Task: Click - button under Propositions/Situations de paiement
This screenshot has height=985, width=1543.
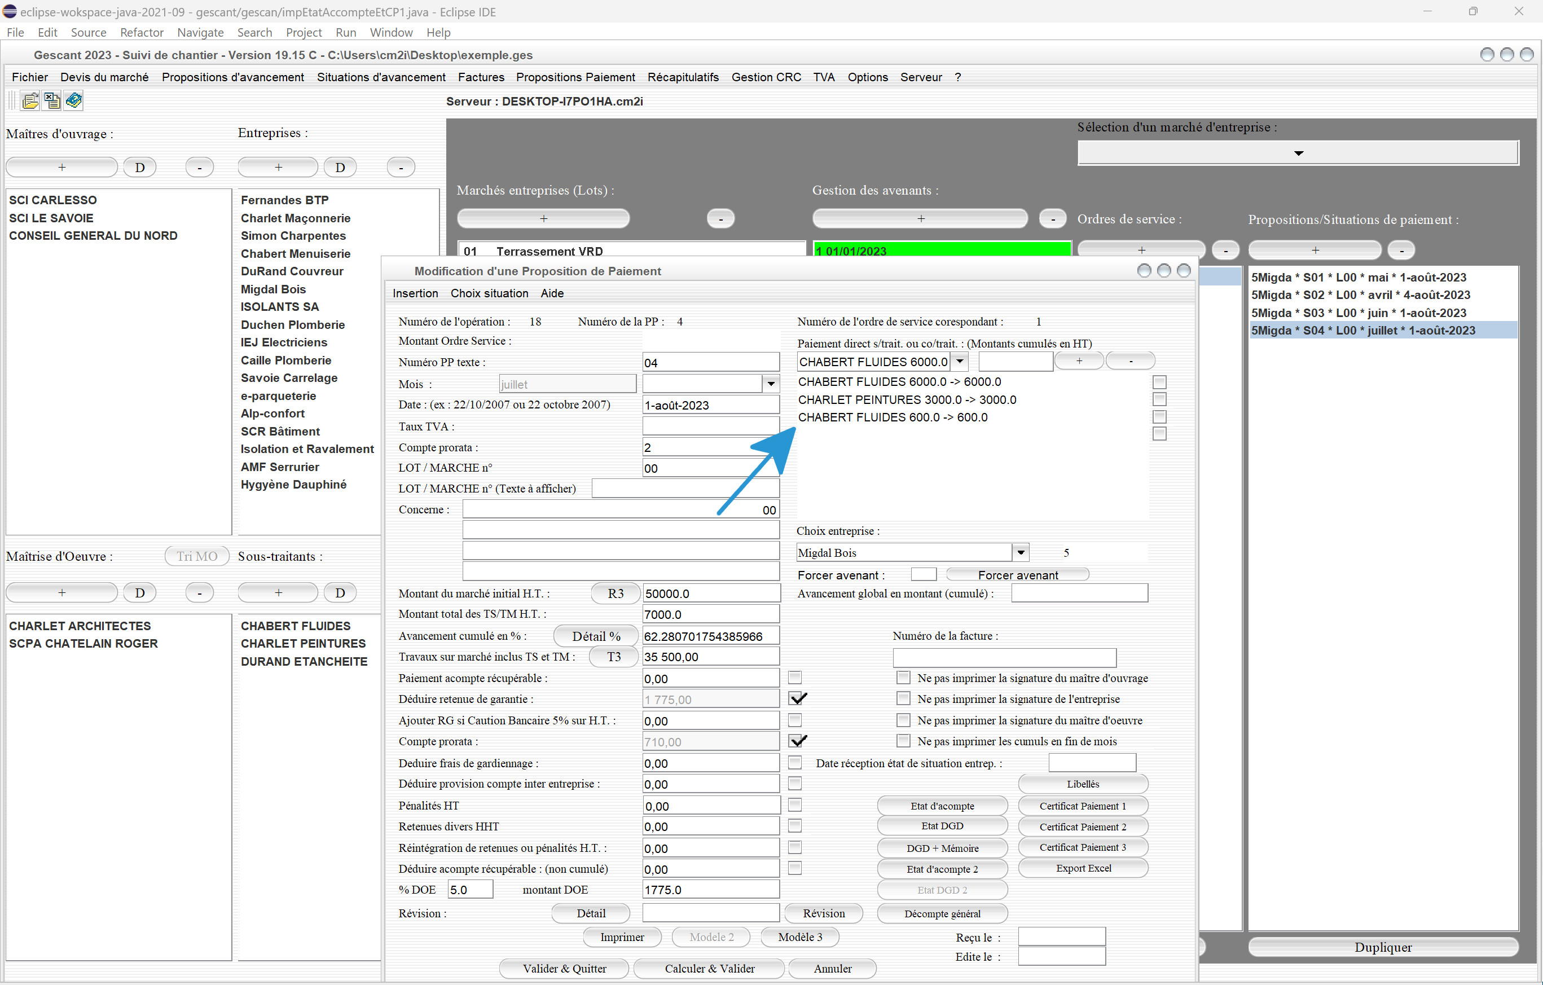Action: (1401, 250)
